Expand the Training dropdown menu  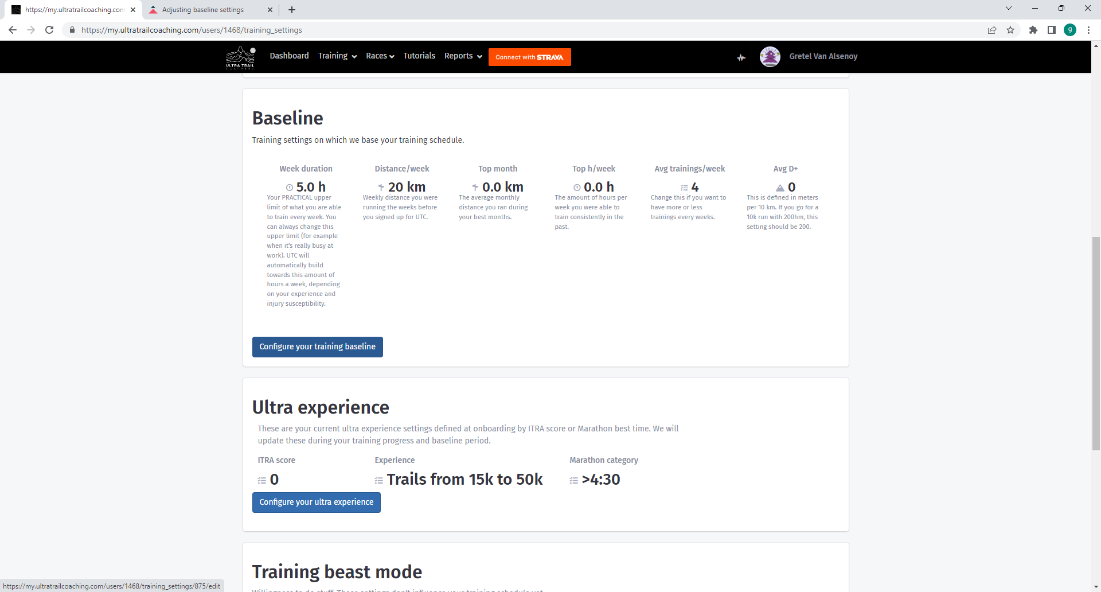click(337, 56)
